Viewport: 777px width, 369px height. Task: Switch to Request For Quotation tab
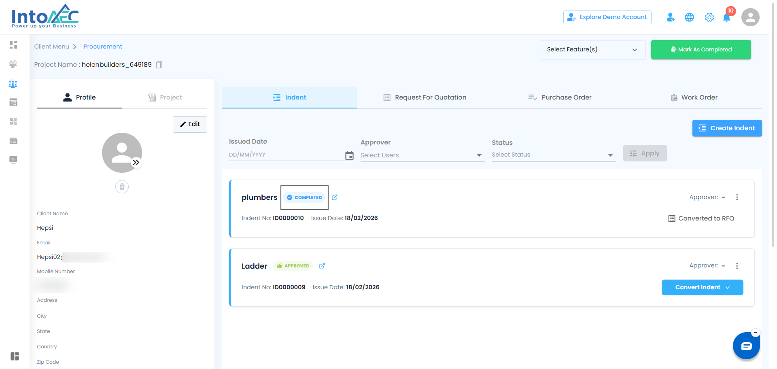[425, 98]
